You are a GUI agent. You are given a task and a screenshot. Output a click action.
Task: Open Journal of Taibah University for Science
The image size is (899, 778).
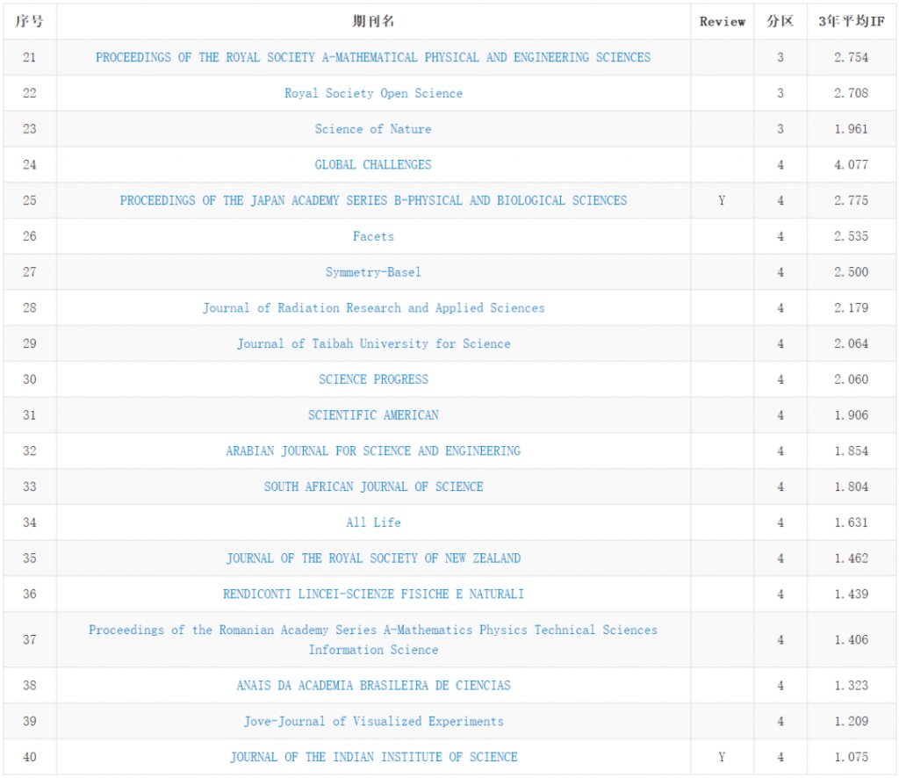point(373,344)
